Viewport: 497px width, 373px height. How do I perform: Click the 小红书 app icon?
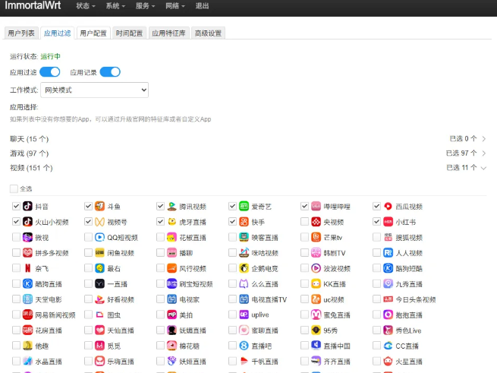tap(388, 223)
